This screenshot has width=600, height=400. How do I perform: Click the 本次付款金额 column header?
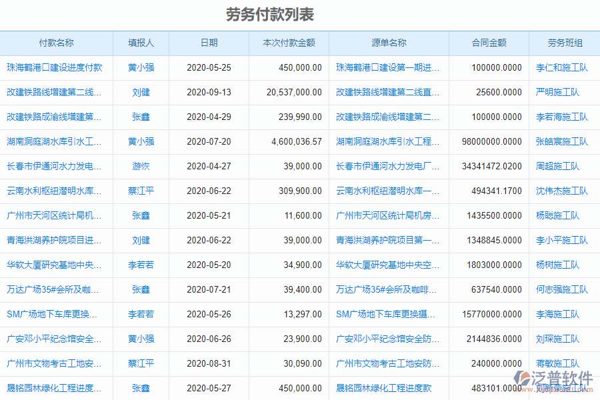coord(289,43)
